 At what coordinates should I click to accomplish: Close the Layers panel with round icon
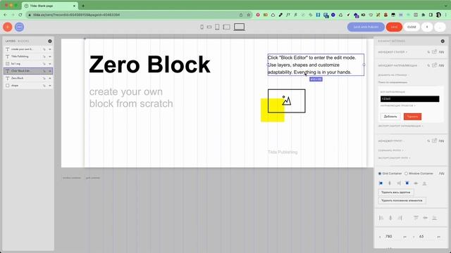click(50, 41)
